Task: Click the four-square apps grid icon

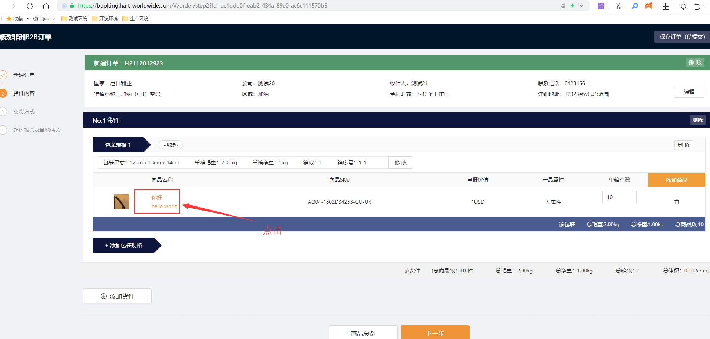Action: pos(666,6)
